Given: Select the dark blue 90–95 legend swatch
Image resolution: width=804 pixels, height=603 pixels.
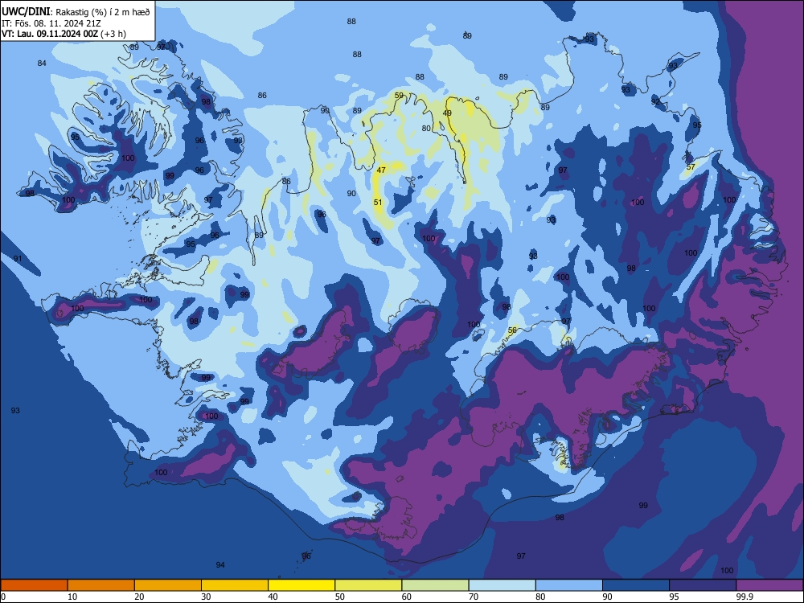Looking at the screenshot, I should [x=636, y=585].
